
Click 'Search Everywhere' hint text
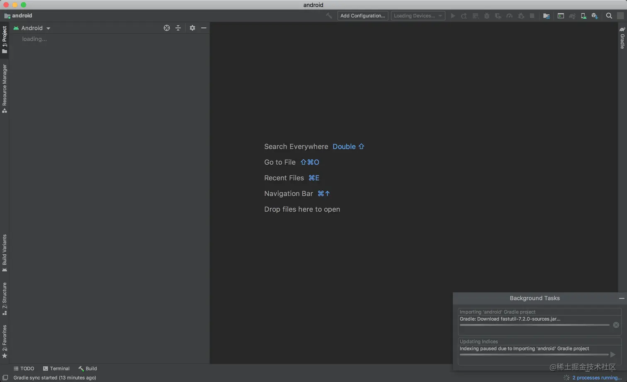pyautogui.click(x=296, y=146)
